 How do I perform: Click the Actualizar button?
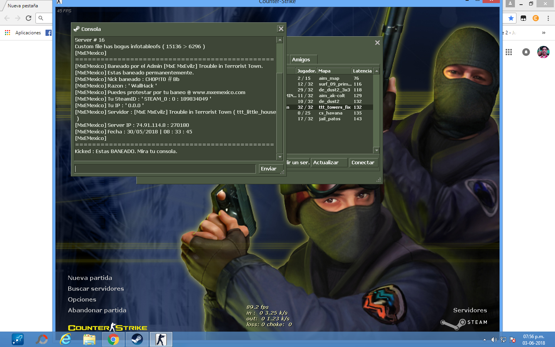click(x=329, y=163)
